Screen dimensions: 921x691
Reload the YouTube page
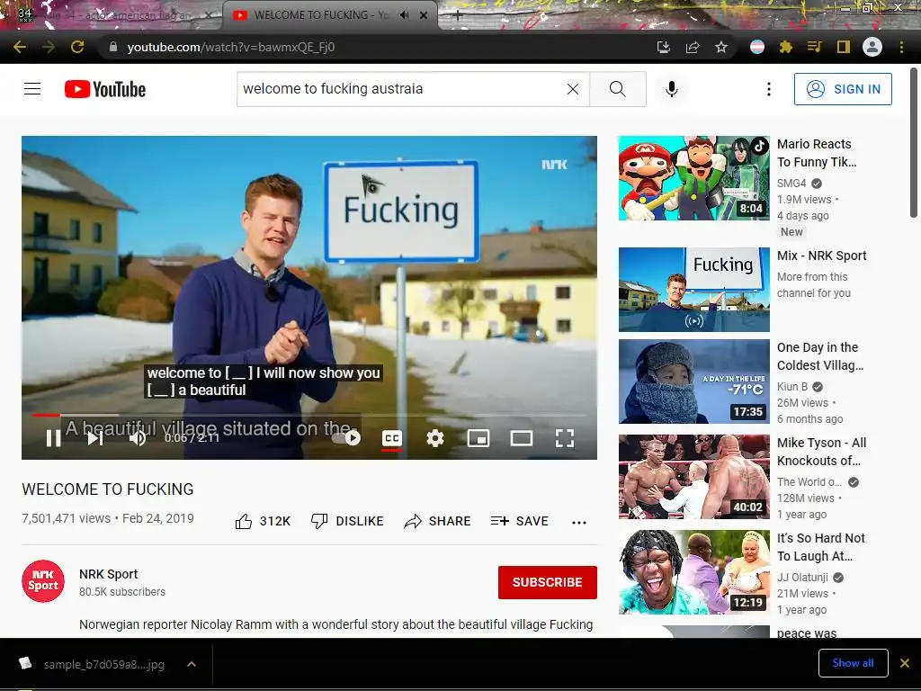[x=77, y=47]
